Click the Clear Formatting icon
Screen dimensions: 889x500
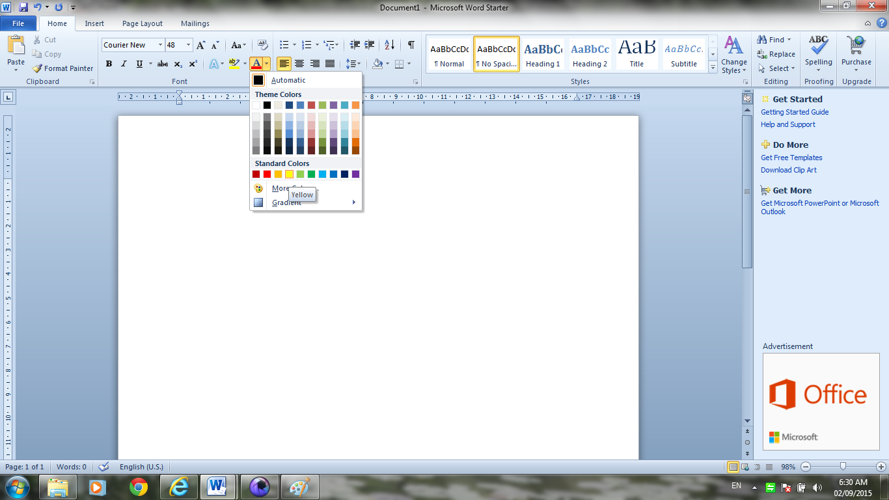click(x=263, y=45)
